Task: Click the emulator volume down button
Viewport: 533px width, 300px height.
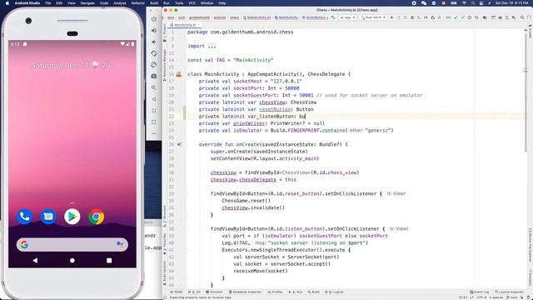Action: click(154, 42)
